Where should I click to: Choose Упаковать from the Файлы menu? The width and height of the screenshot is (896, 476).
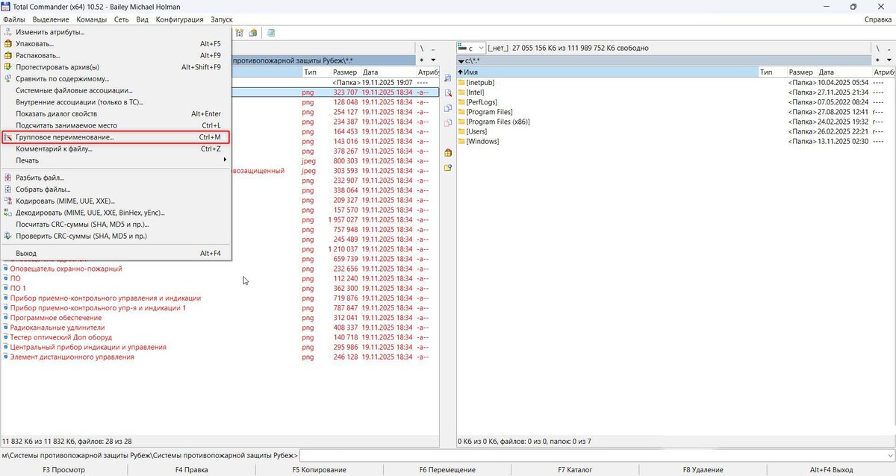[x=35, y=44]
